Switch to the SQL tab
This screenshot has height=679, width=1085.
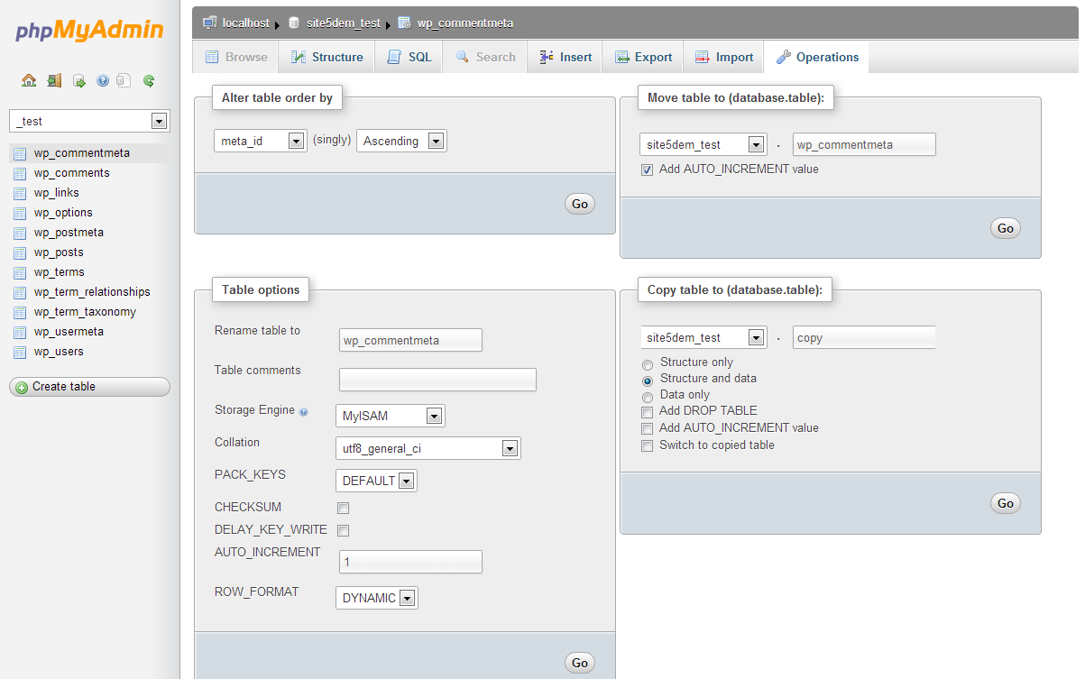tap(408, 56)
